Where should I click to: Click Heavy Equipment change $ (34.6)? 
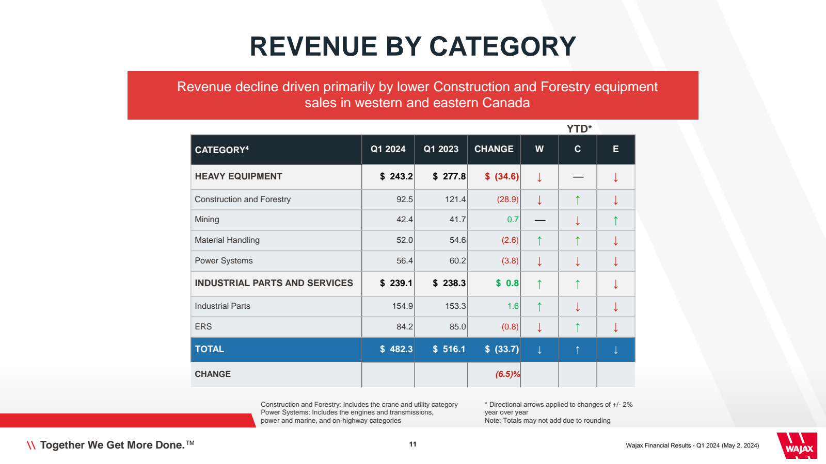pyautogui.click(x=502, y=176)
